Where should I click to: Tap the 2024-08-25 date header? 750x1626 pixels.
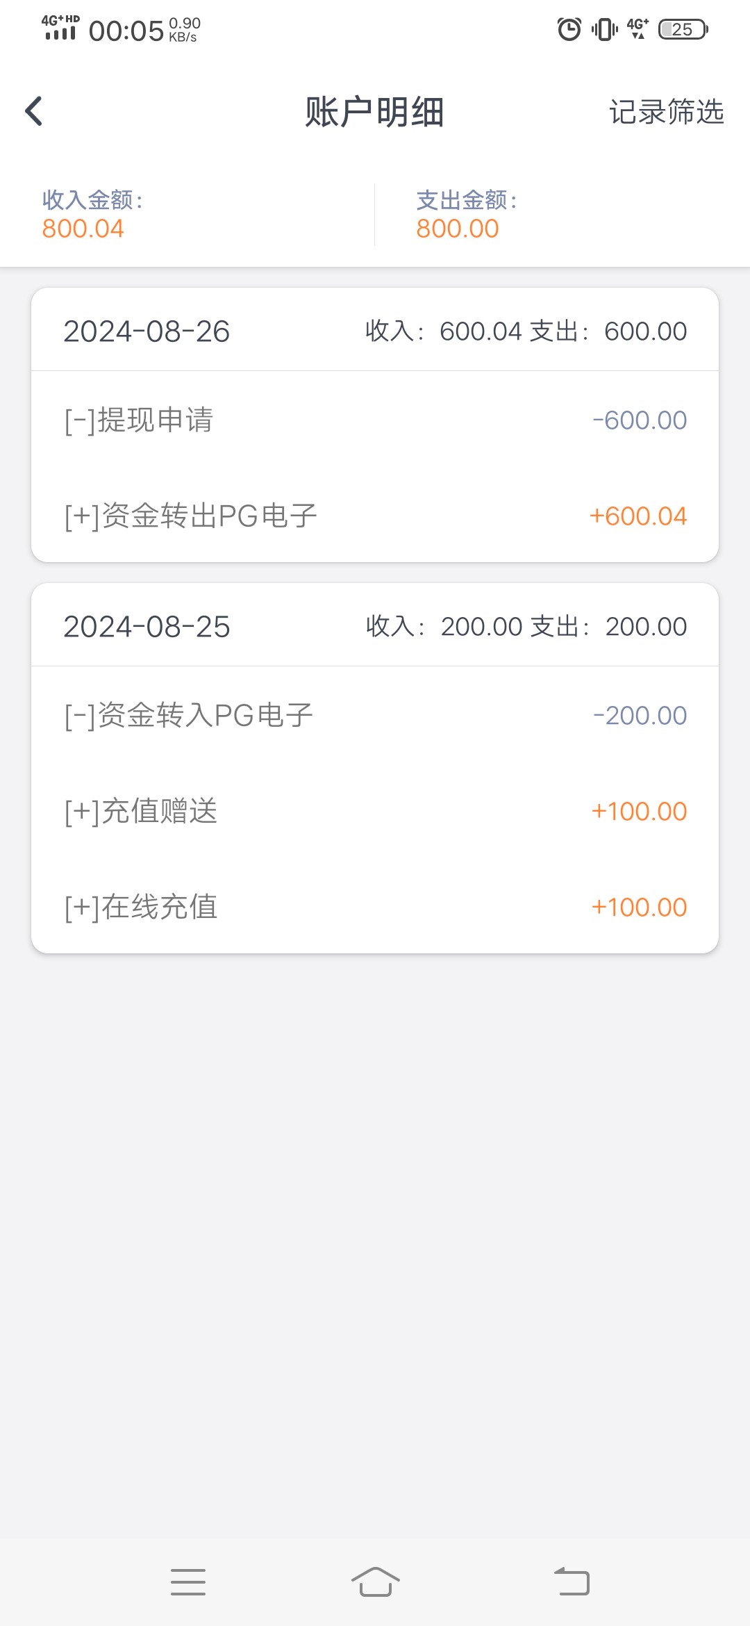point(147,627)
